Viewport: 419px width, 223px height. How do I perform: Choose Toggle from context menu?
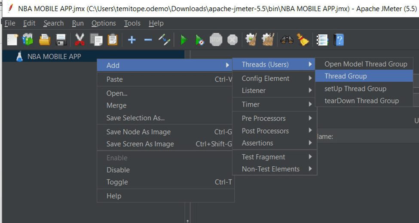(165, 182)
